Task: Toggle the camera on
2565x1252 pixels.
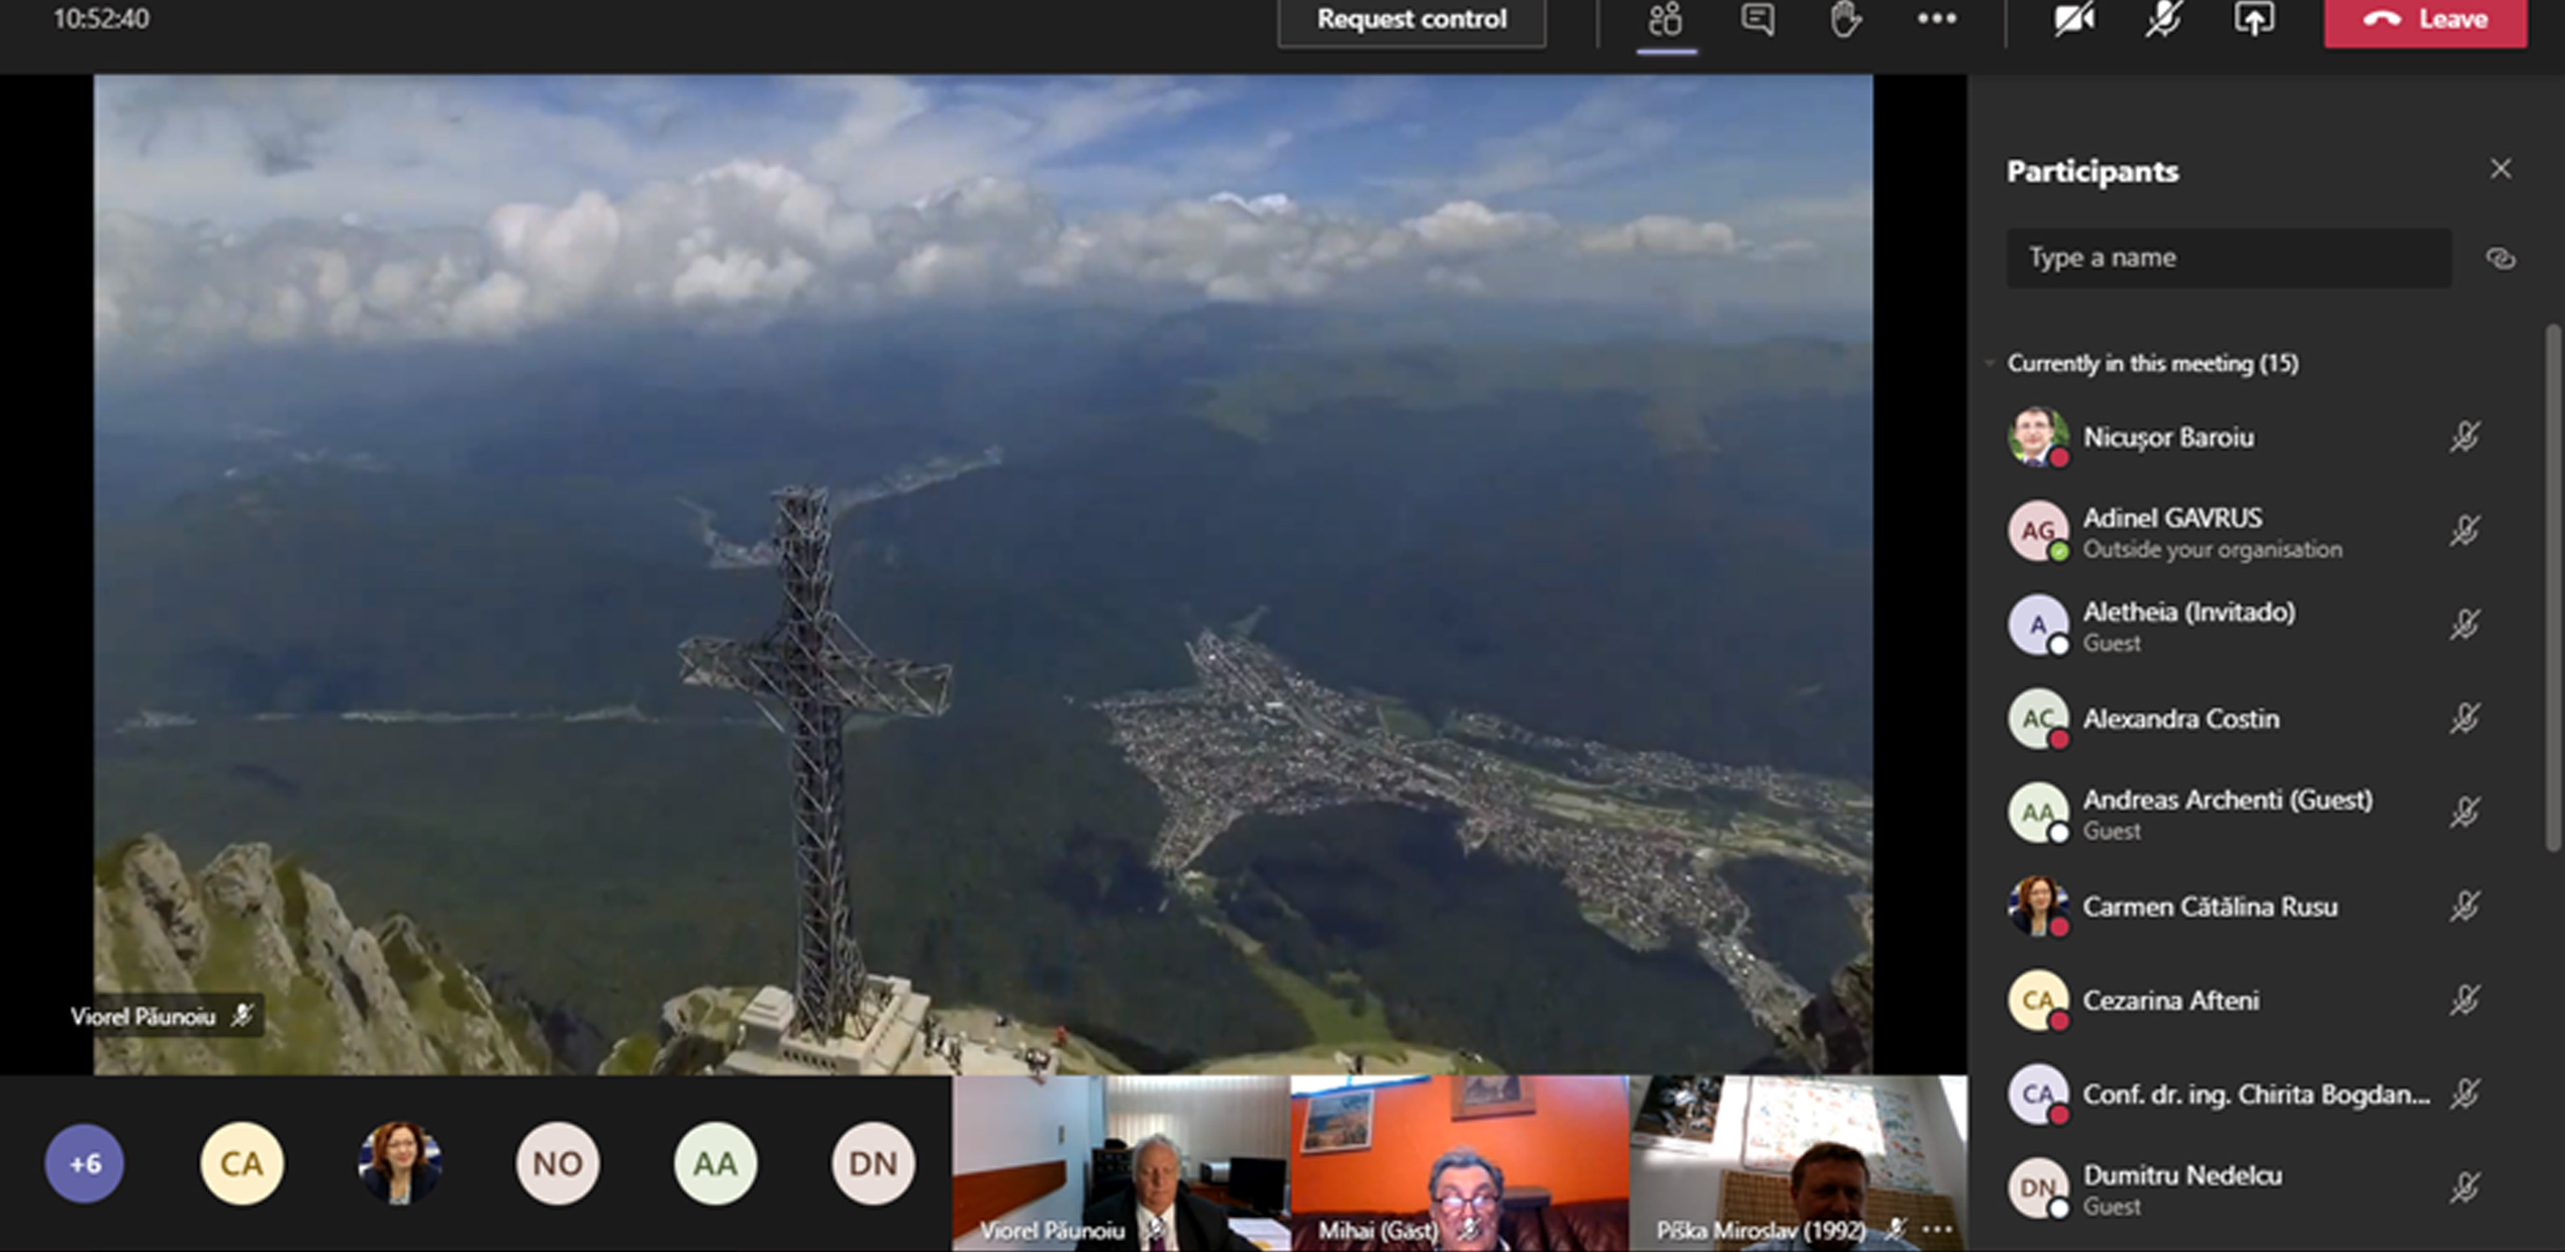Action: pyautogui.click(x=2074, y=20)
